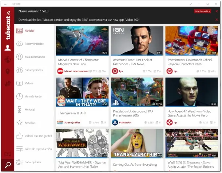Click the PlayStation channel avatar icon

tap(115, 122)
